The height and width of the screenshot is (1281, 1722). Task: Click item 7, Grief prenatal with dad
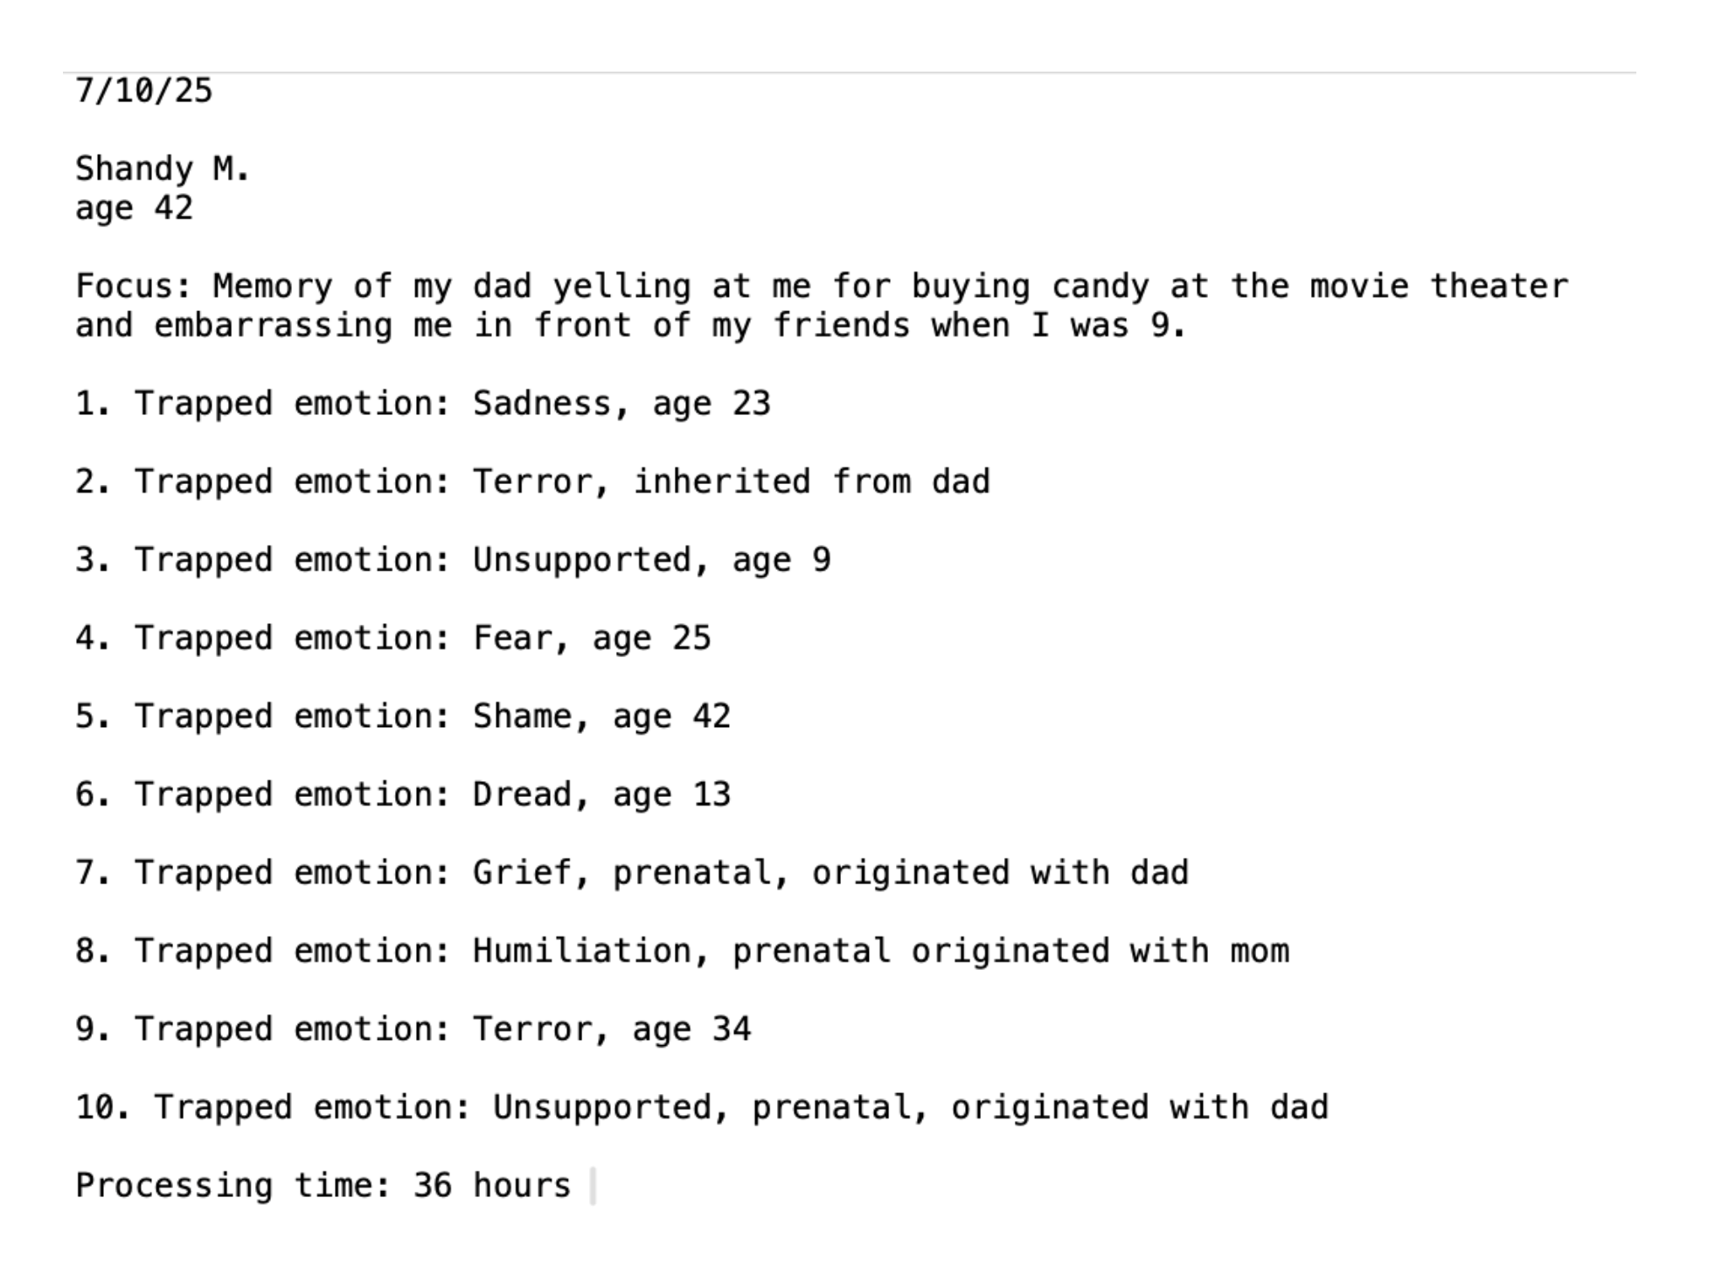click(x=632, y=873)
